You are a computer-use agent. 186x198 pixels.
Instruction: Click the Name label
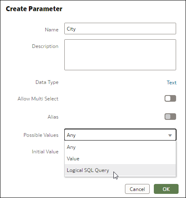pos(52,30)
